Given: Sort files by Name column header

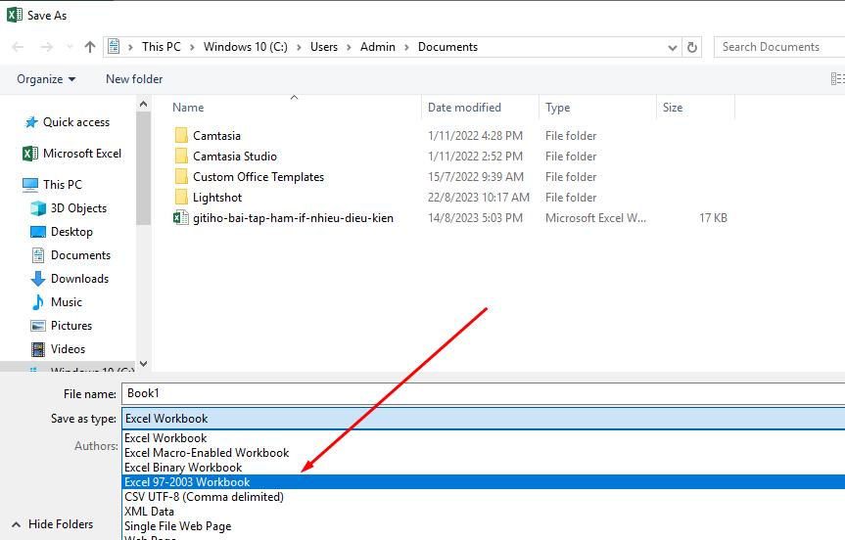Looking at the screenshot, I should [x=188, y=108].
